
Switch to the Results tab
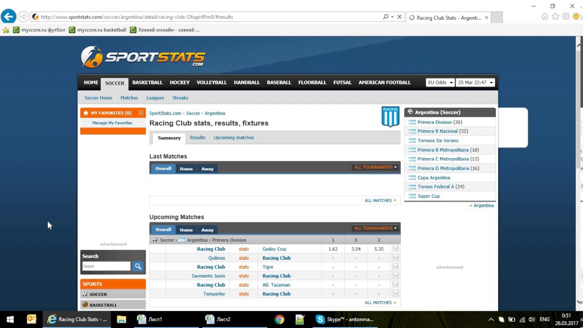click(x=198, y=138)
